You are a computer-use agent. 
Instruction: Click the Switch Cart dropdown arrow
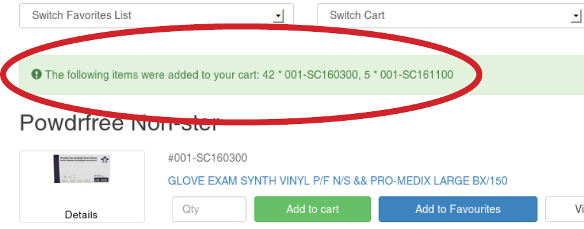576,16
